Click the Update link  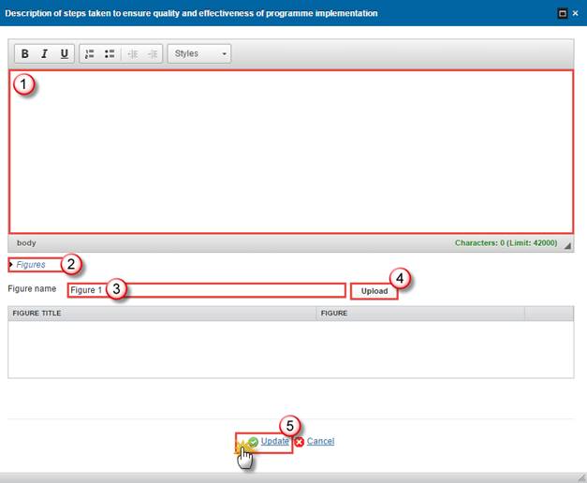[x=275, y=441]
